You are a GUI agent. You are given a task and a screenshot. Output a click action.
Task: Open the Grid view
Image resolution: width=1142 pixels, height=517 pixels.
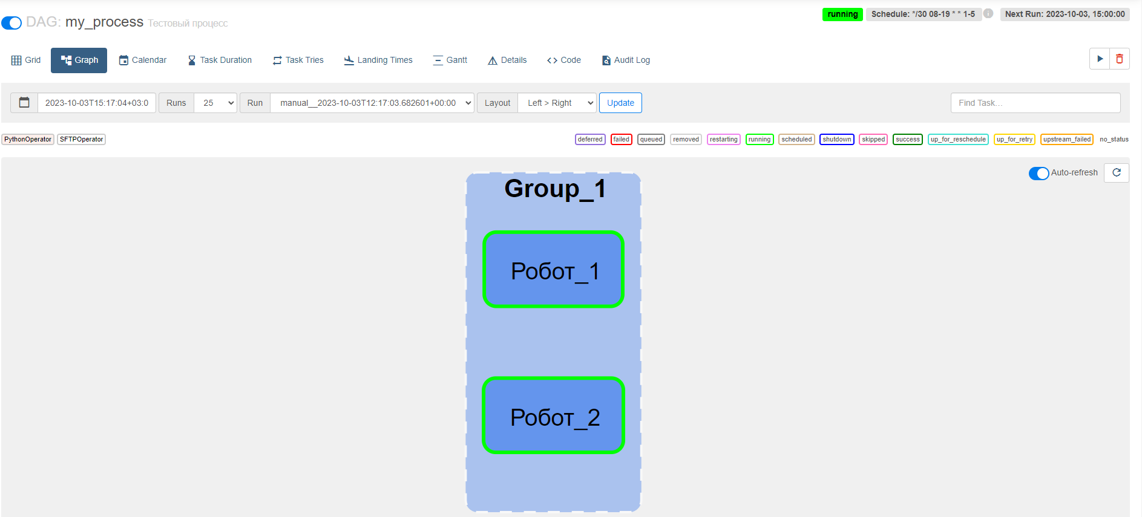point(26,60)
